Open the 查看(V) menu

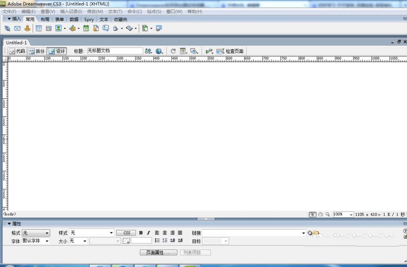[x=48, y=11]
